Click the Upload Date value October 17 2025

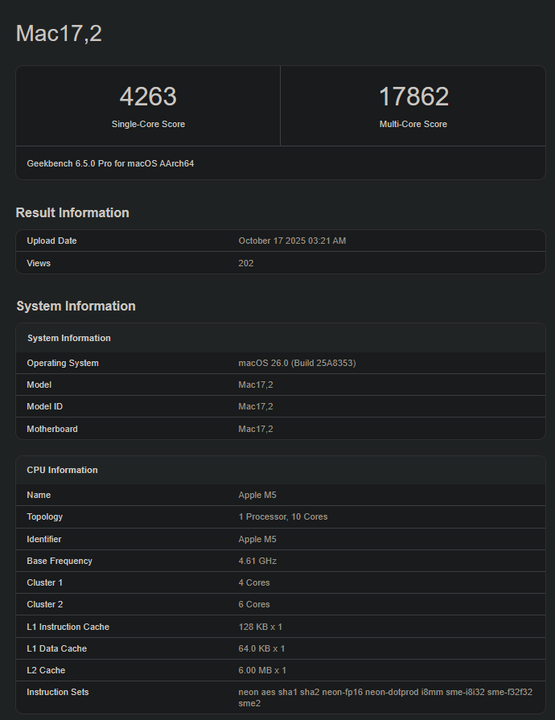pos(292,241)
